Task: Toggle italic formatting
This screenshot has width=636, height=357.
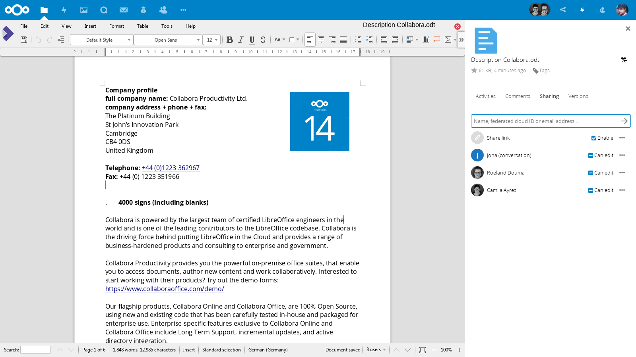Action: [x=240, y=40]
